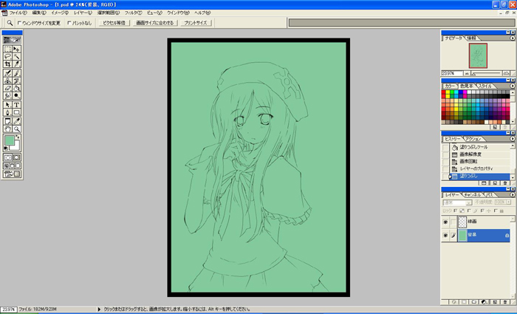Toggle link box beside 線画 layer
Viewport: 517px width, 314px height.
pyautogui.click(x=453, y=222)
